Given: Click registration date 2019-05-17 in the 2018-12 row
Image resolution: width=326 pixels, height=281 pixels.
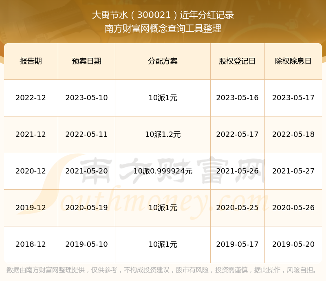Looking at the screenshot, I should [237, 244].
